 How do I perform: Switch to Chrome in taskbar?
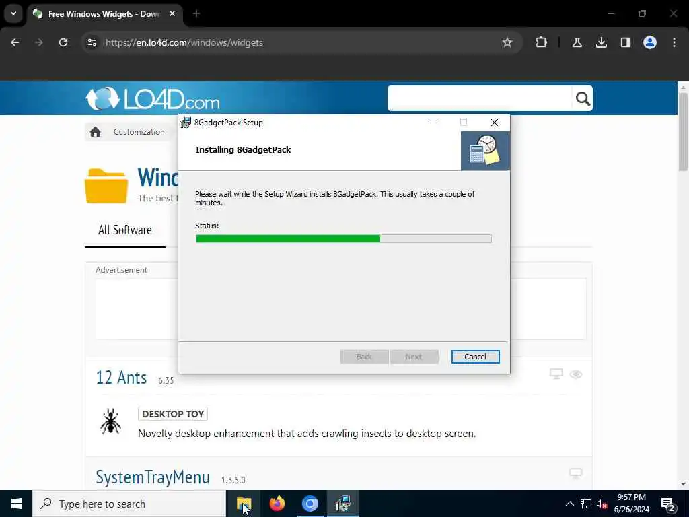(x=310, y=504)
